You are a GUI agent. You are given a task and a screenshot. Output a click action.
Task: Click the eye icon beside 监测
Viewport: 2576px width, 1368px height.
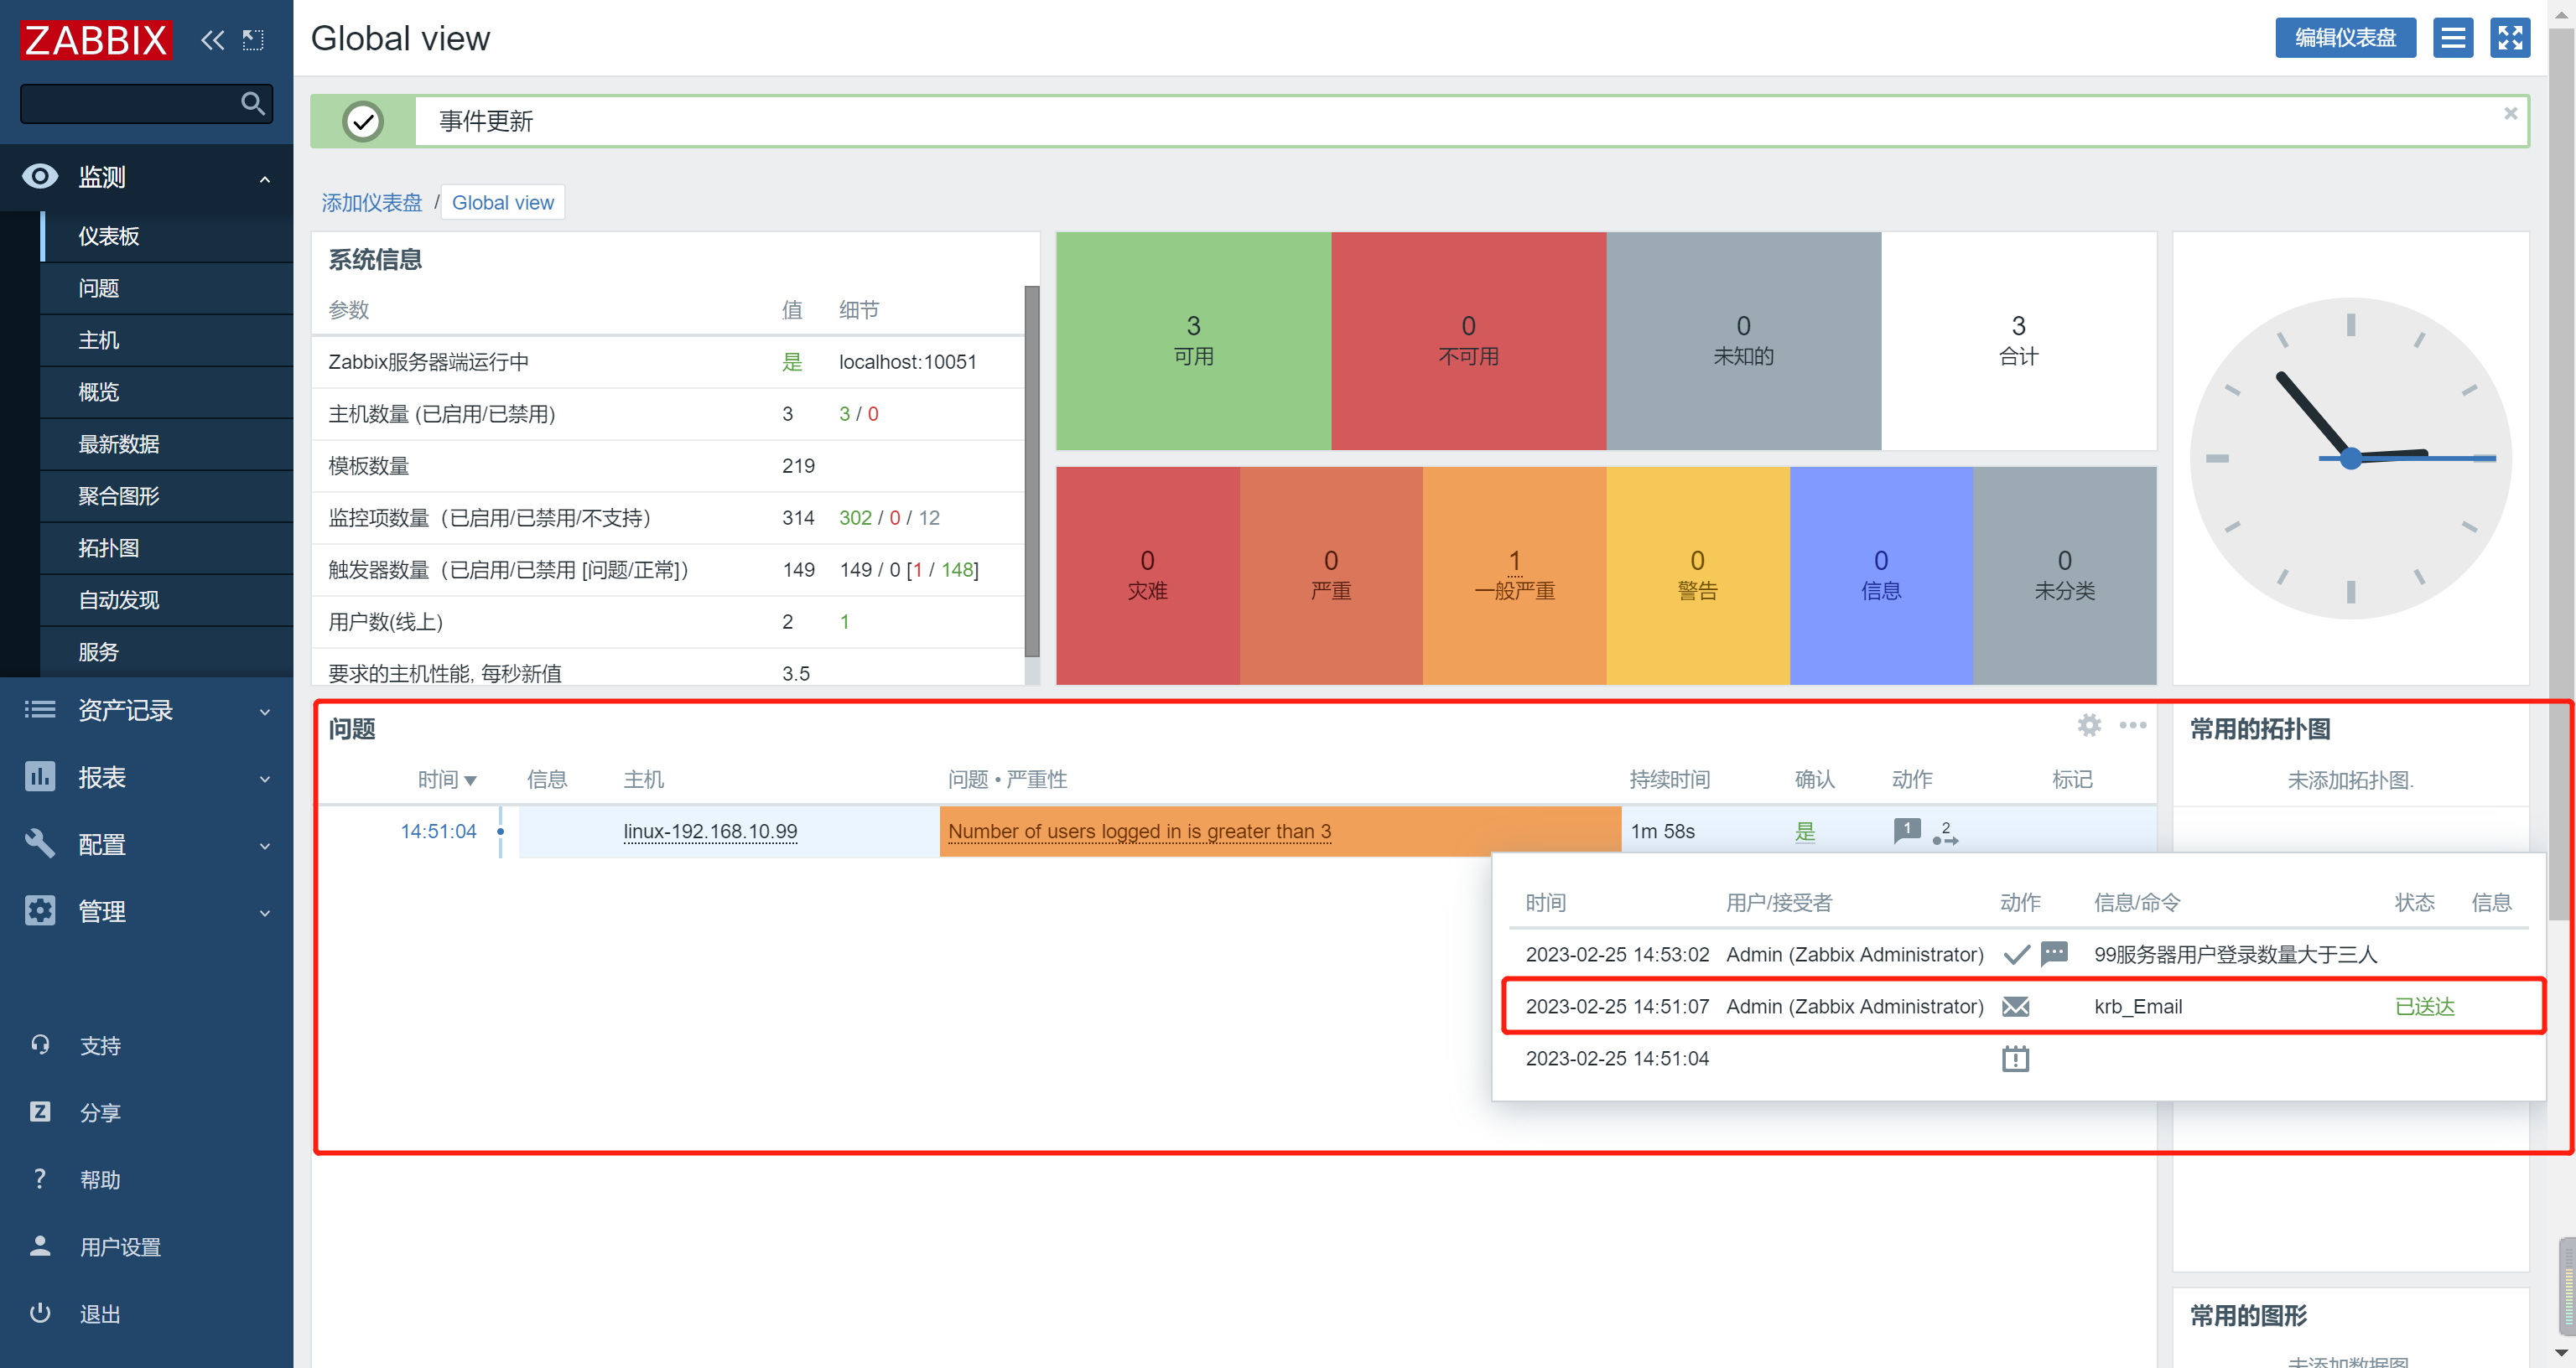point(40,177)
